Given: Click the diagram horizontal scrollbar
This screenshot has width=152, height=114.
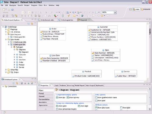Looking at the screenshot, I should pyautogui.click(x=92, y=81).
